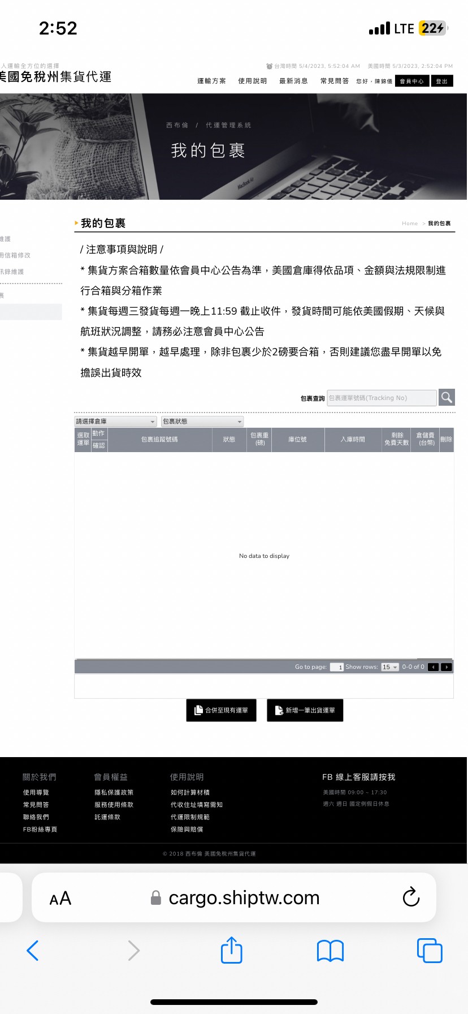The image size is (468, 1014).
Task: Click 新增一筆出貨運單 button
Action: pyautogui.click(x=305, y=710)
